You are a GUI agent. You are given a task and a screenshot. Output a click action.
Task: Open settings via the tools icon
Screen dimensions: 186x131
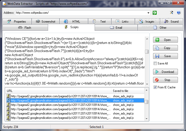coord(171,12)
